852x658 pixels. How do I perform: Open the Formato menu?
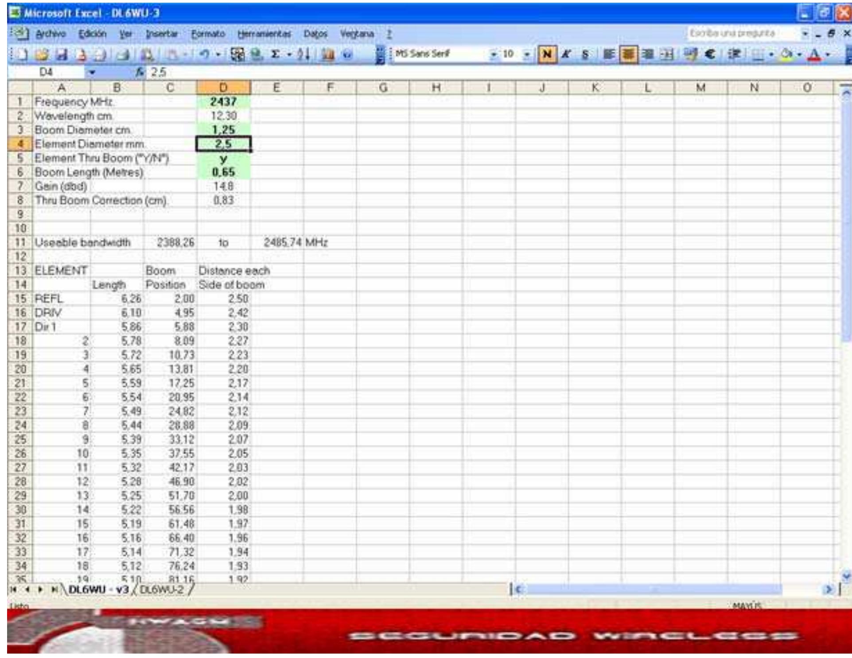pos(208,34)
